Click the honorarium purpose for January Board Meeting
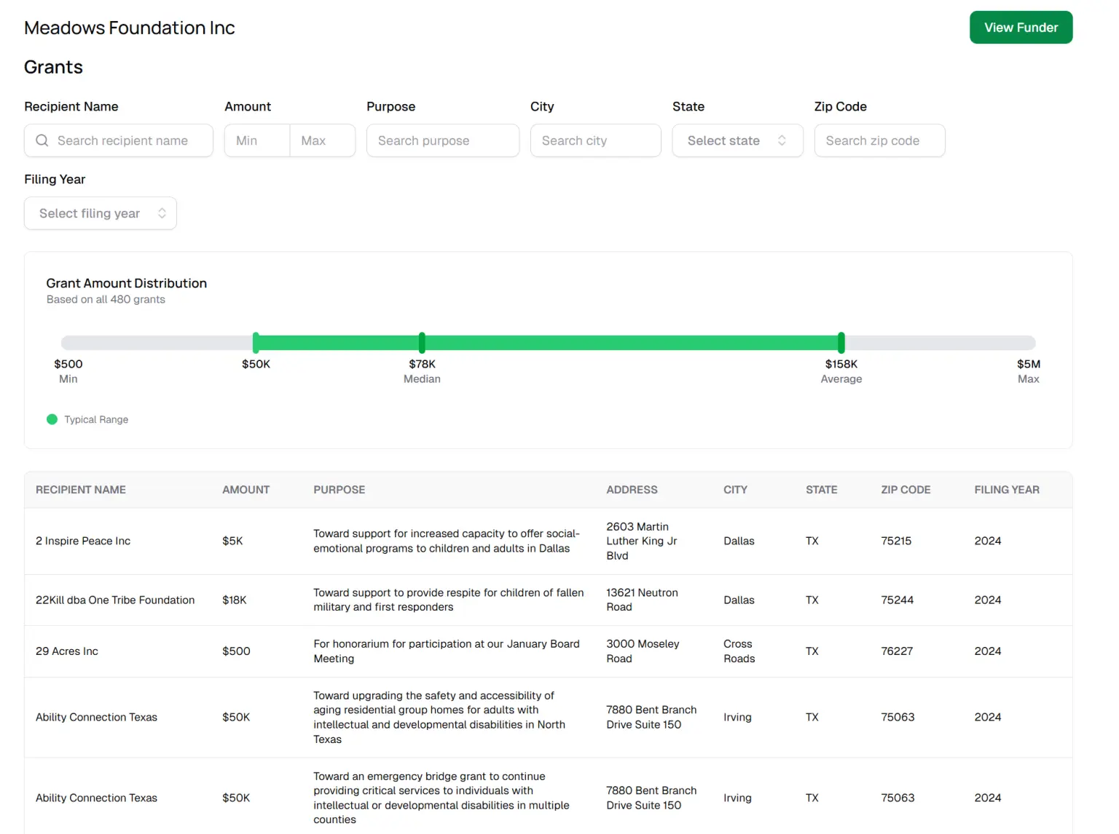This screenshot has height=834, width=1119. (x=447, y=651)
